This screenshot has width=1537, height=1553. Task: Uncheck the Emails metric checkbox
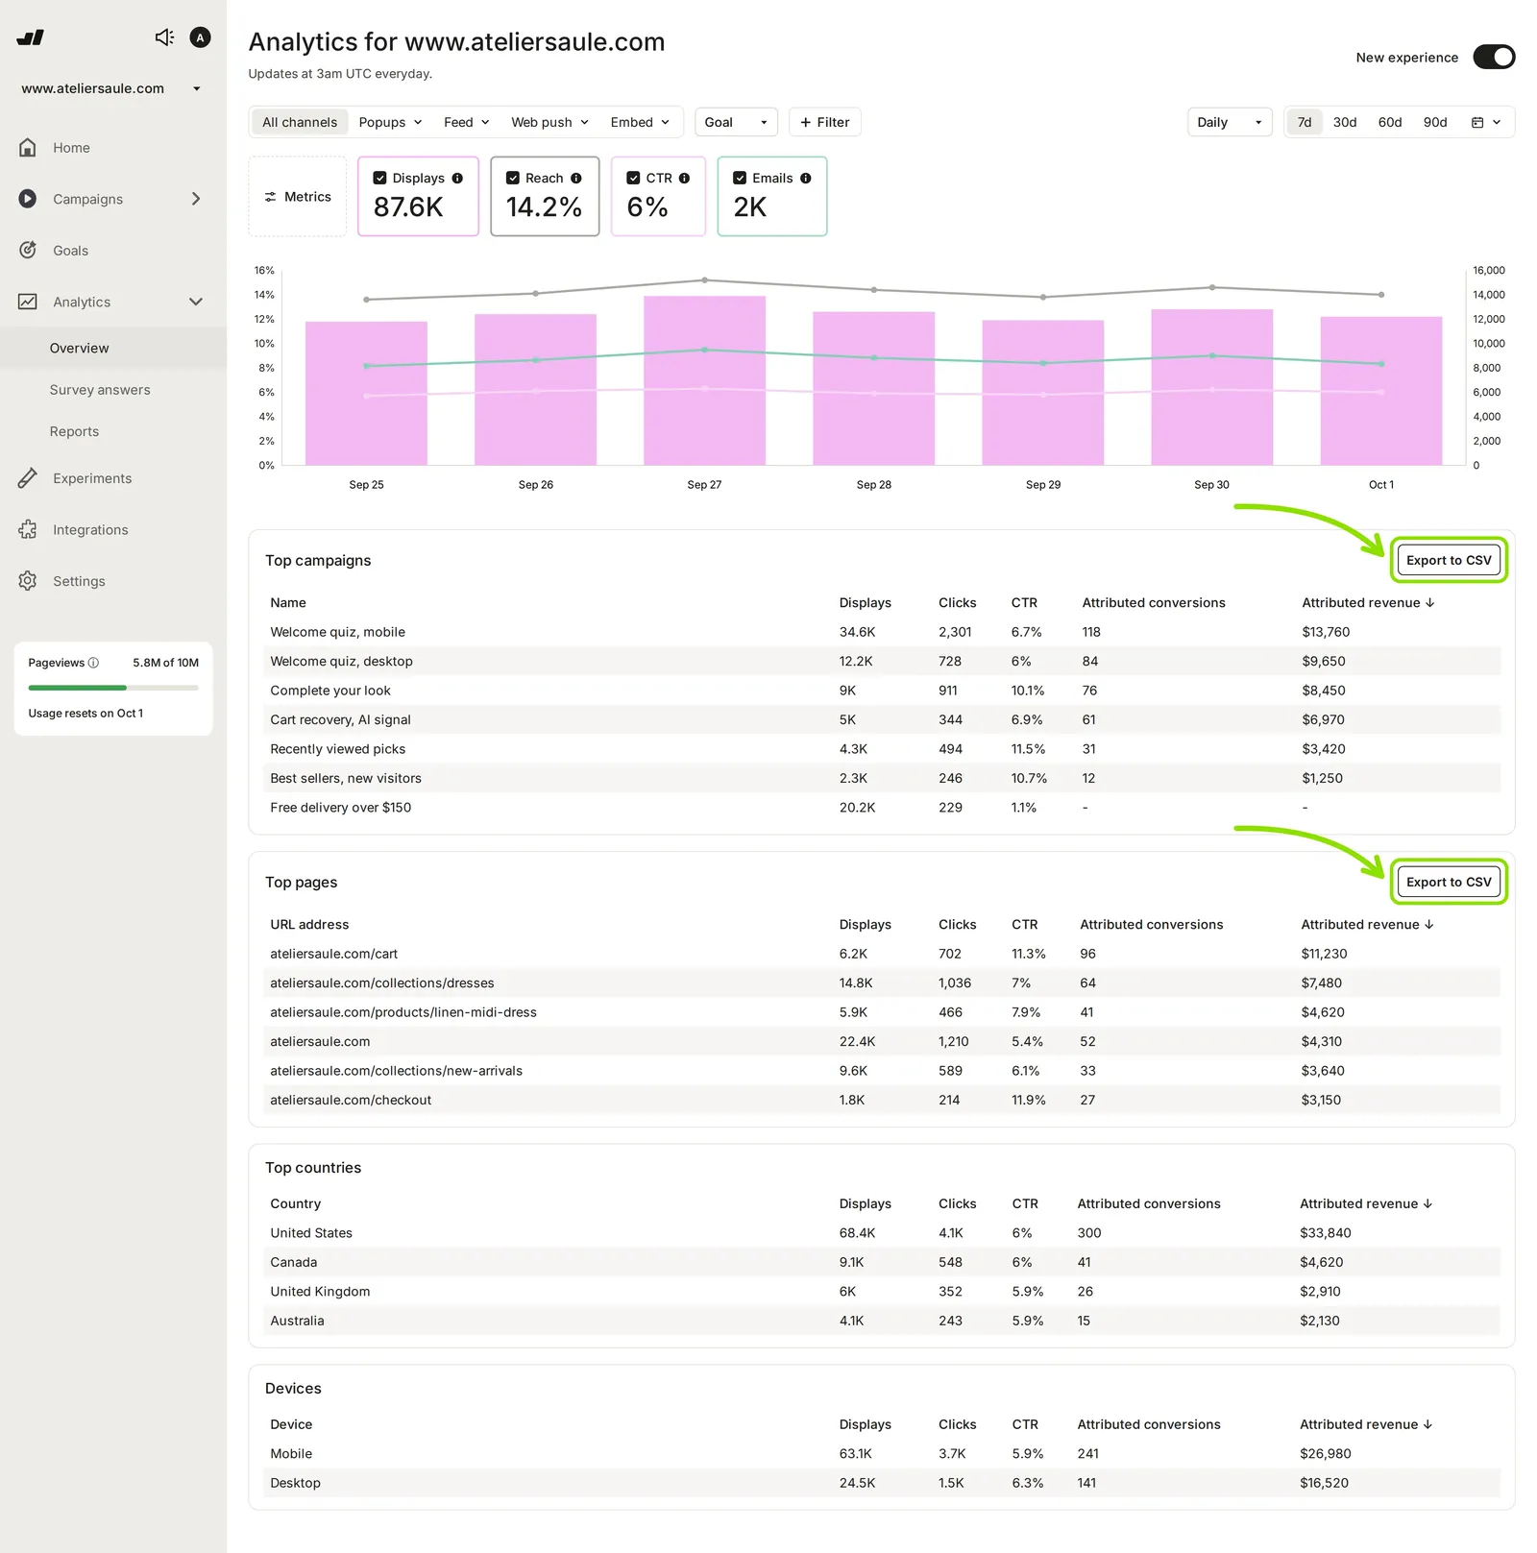pyautogui.click(x=740, y=178)
